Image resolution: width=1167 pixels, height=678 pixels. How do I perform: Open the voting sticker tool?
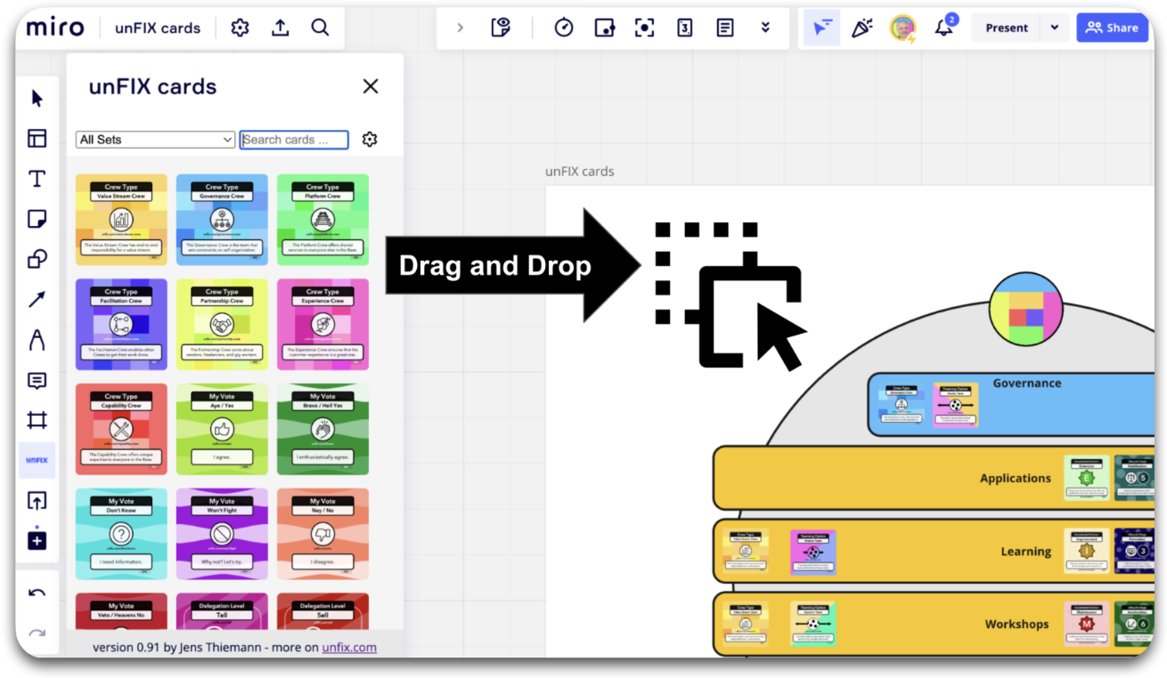click(x=604, y=28)
